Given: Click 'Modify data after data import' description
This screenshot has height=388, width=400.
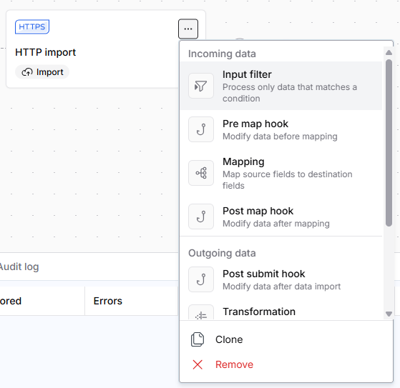Looking at the screenshot, I should tap(282, 287).
